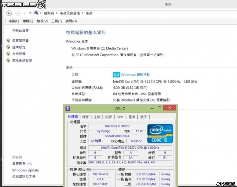The width and height of the screenshot is (237, 187).
Task: Click the bus speed value 99.77 MHz
Action: 100,184
